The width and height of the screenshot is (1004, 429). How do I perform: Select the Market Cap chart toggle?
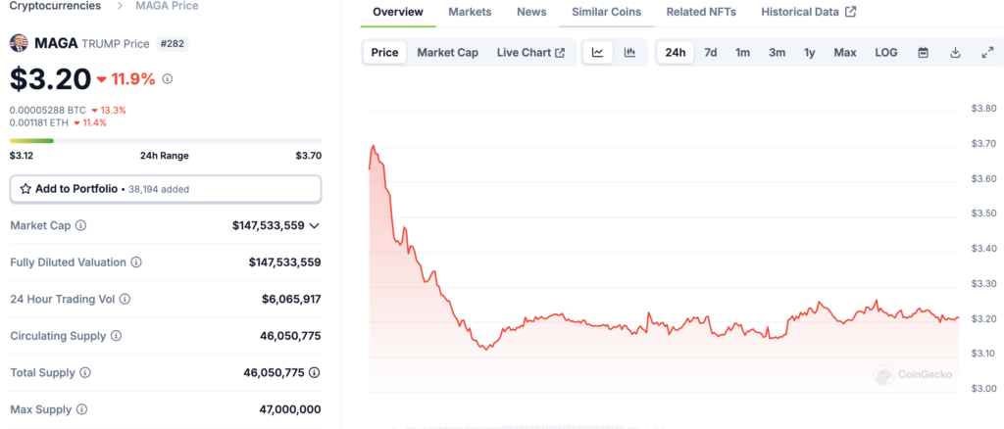[447, 53]
